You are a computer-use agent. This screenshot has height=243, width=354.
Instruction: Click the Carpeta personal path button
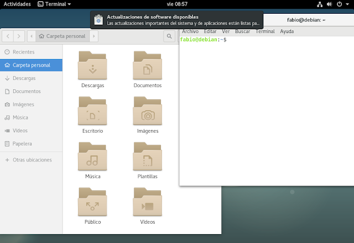point(63,36)
